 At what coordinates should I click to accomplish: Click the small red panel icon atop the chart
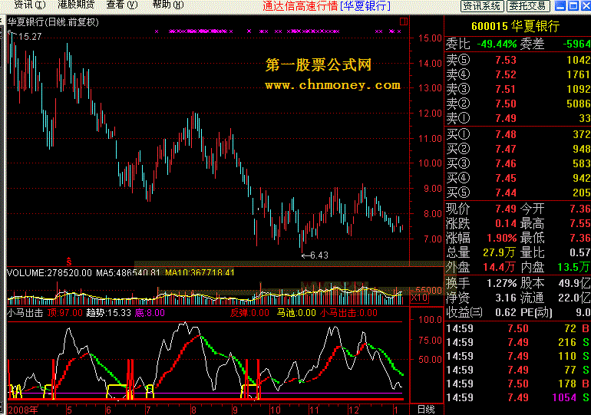pyautogui.click(x=404, y=21)
